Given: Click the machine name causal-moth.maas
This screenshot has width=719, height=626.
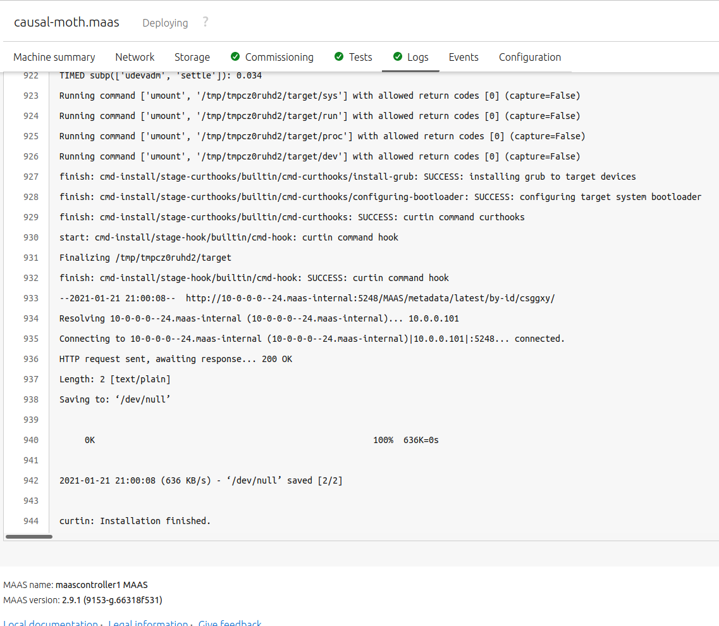Looking at the screenshot, I should (66, 22).
